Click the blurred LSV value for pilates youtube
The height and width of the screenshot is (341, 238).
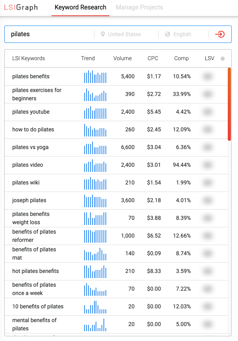tap(208, 112)
